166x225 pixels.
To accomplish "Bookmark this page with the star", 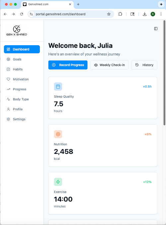I will pyautogui.click(x=109, y=14).
